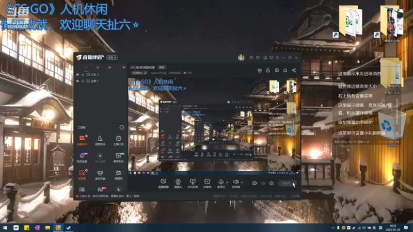413x232 pixels.
Task: Lock the 文本 2 layer
Action: (83, 74)
